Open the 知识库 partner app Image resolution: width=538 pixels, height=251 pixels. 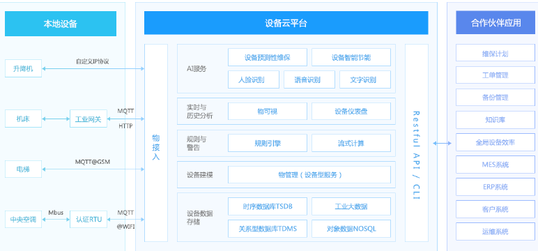pyautogui.click(x=495, y=120)
